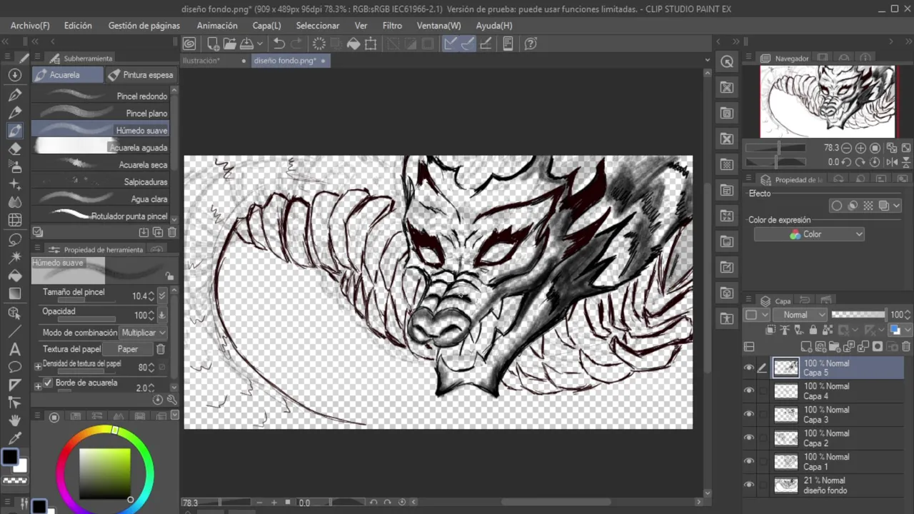Screen dimensions: 914x514
Task: Open Capa(L) menu
Action: coord(267,26)
